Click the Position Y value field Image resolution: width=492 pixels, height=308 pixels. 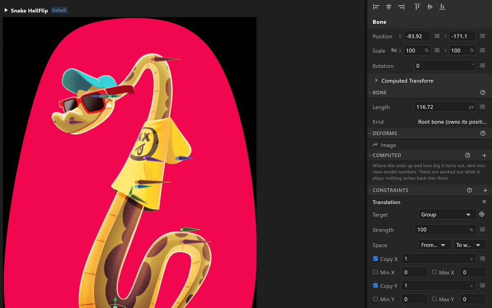pos(462,36)
